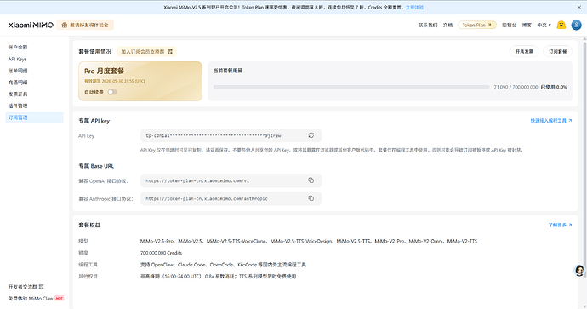Click the model list starting MiMo-V2.5-Pro
The width and height of the screenshot is (587, 309).
tap(309, 241)
